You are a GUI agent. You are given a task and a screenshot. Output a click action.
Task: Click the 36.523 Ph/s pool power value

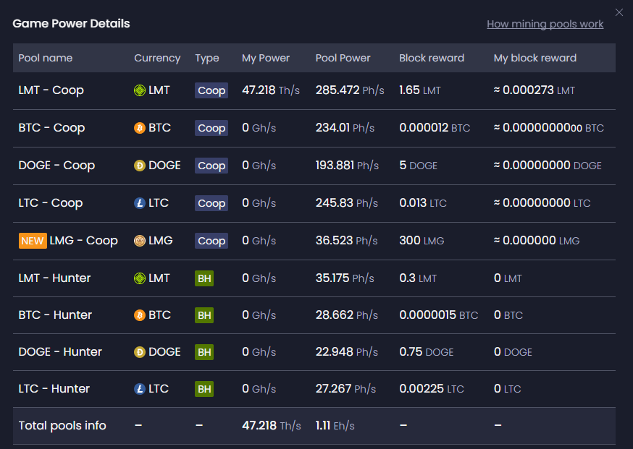click(347, 241)
